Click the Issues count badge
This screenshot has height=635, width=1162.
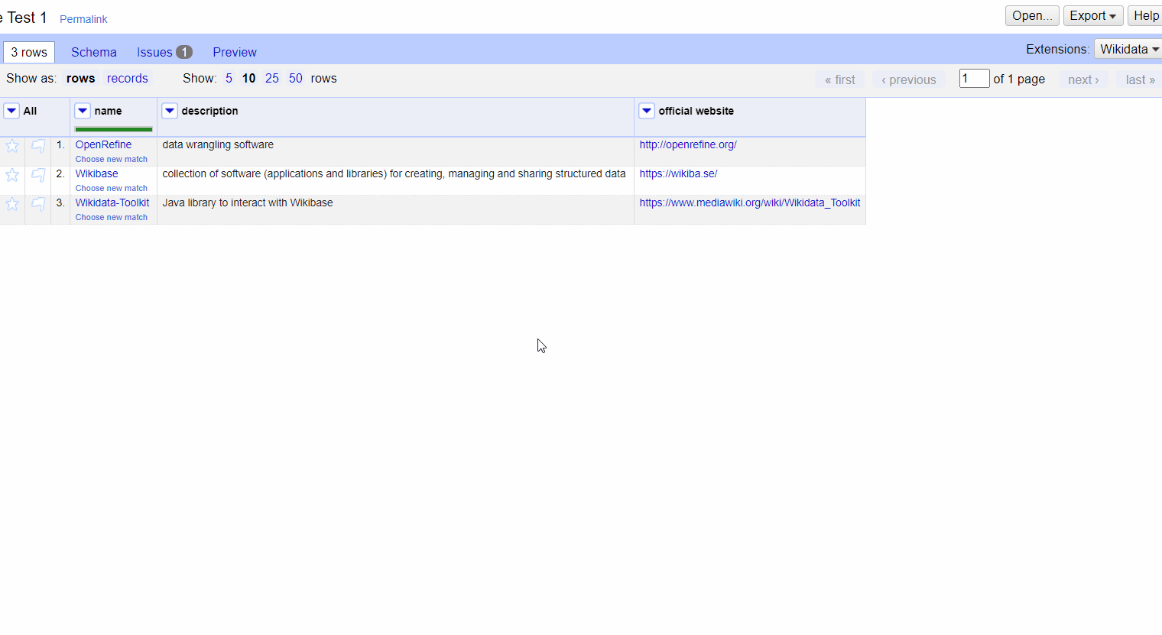click(x=184, y=52)
